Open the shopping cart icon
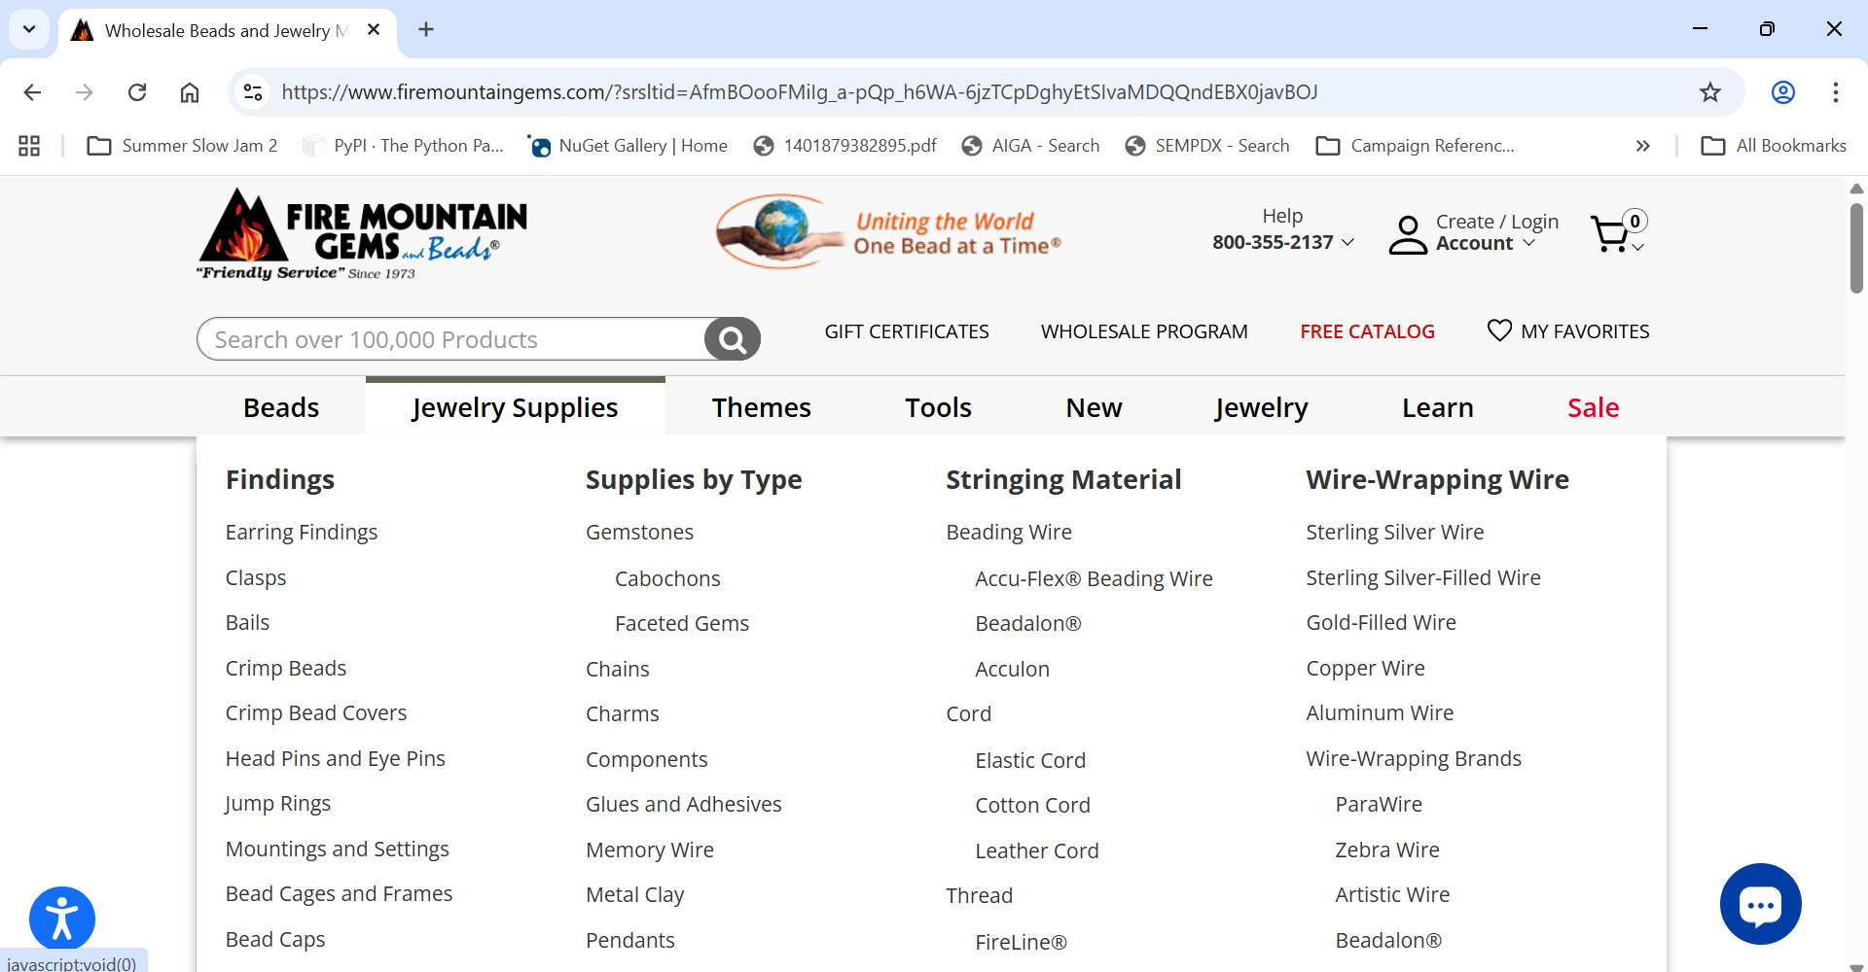Screen dimensions: 1868x972 coord(1612,234)
